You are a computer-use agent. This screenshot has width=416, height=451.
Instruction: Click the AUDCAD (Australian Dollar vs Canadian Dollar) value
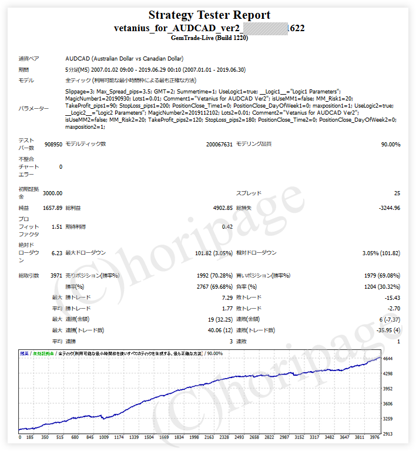tap(124, 59)
